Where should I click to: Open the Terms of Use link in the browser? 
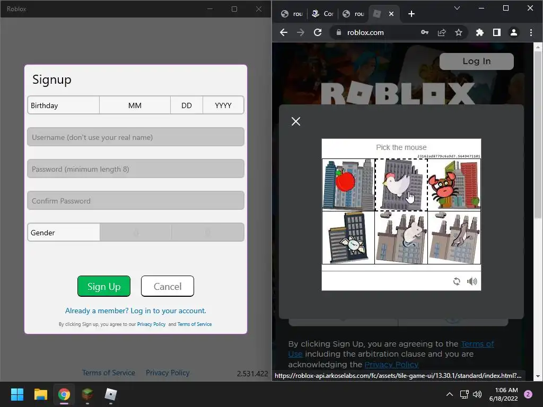pyautogui.click(x=477, y=344)
